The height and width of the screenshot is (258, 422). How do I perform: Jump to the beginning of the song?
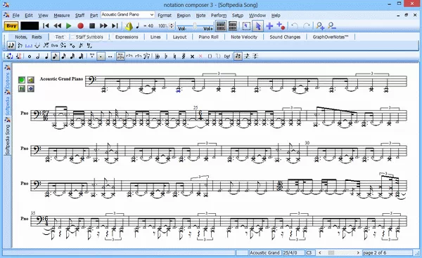coord(46,26)
